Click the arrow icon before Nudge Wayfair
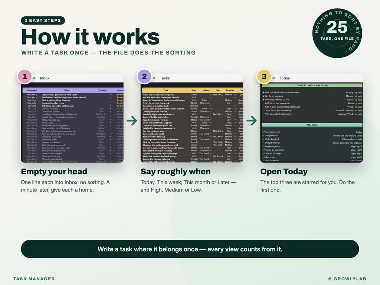The height and width of the screenshot is (285, 380). [x=263, y=136]
